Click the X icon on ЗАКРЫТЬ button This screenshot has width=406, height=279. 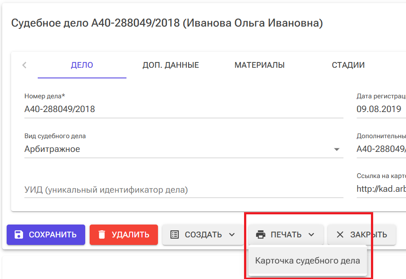click(340, 235)
